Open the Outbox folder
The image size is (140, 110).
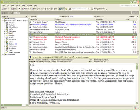coord(11,44)
